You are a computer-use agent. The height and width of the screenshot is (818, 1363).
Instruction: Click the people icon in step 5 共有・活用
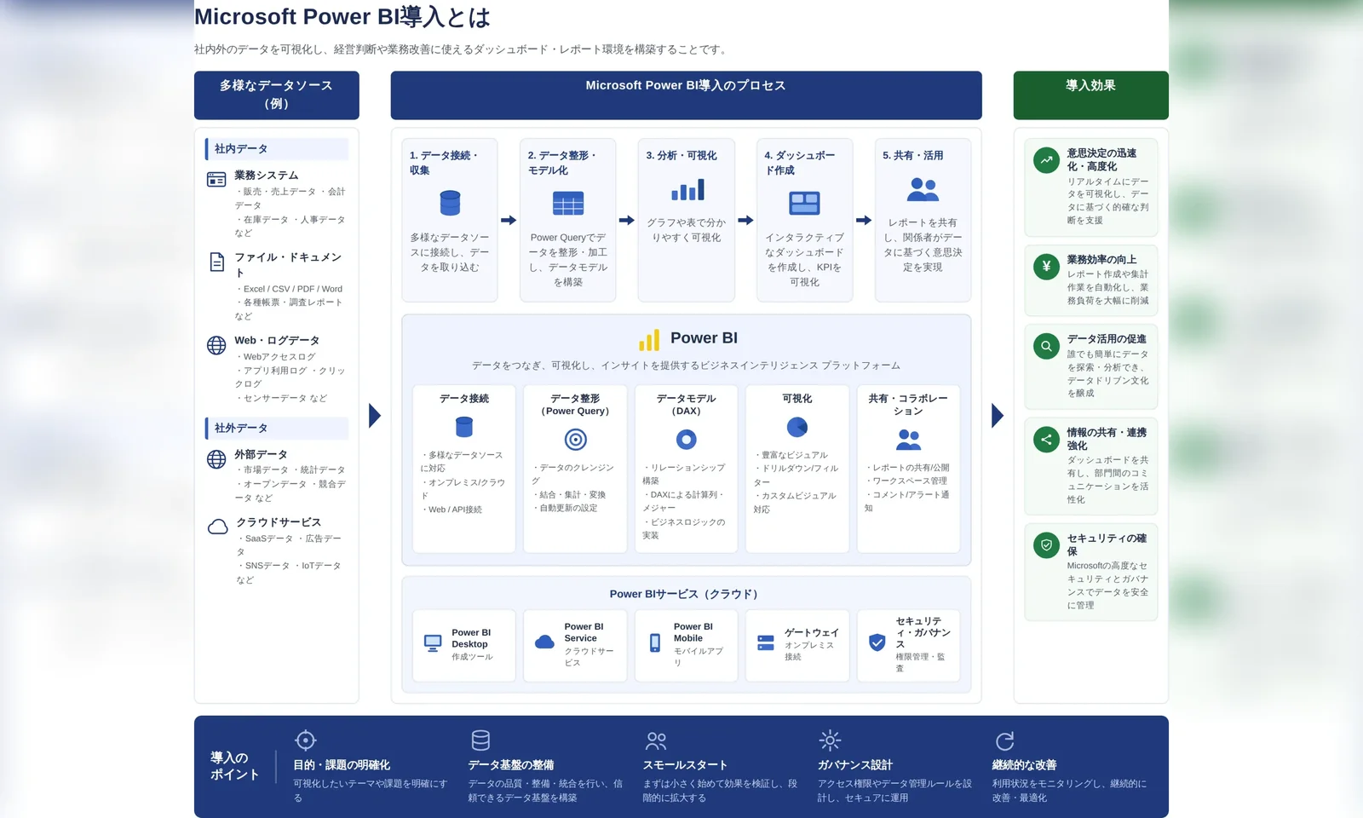point(923,189)
